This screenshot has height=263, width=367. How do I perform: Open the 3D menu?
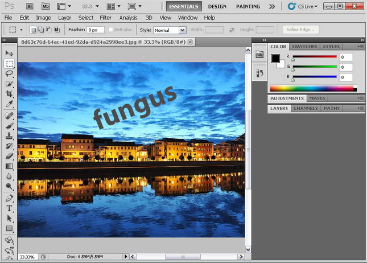(149, 18)
